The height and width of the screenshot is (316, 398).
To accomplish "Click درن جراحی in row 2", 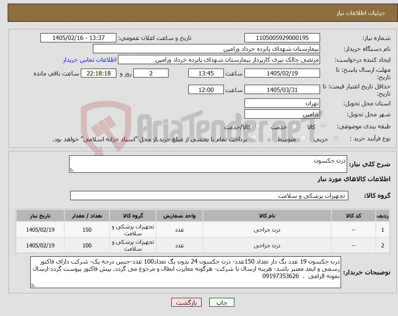I will tap(267, 245).
